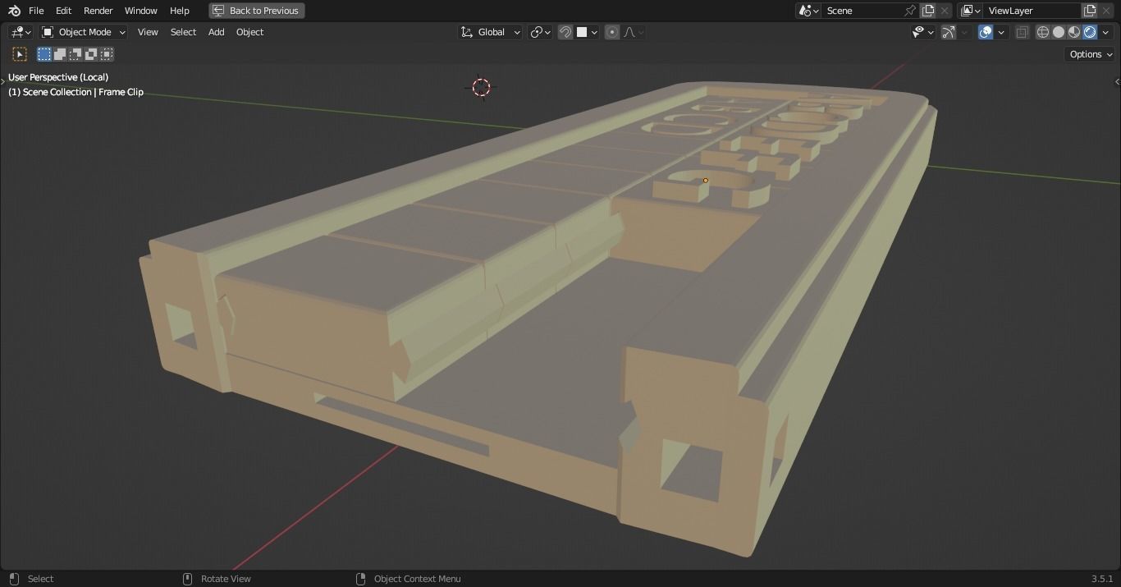Switch to Solid viewport shading
Screen dimensions: 1121x587
pos(1059,32)
